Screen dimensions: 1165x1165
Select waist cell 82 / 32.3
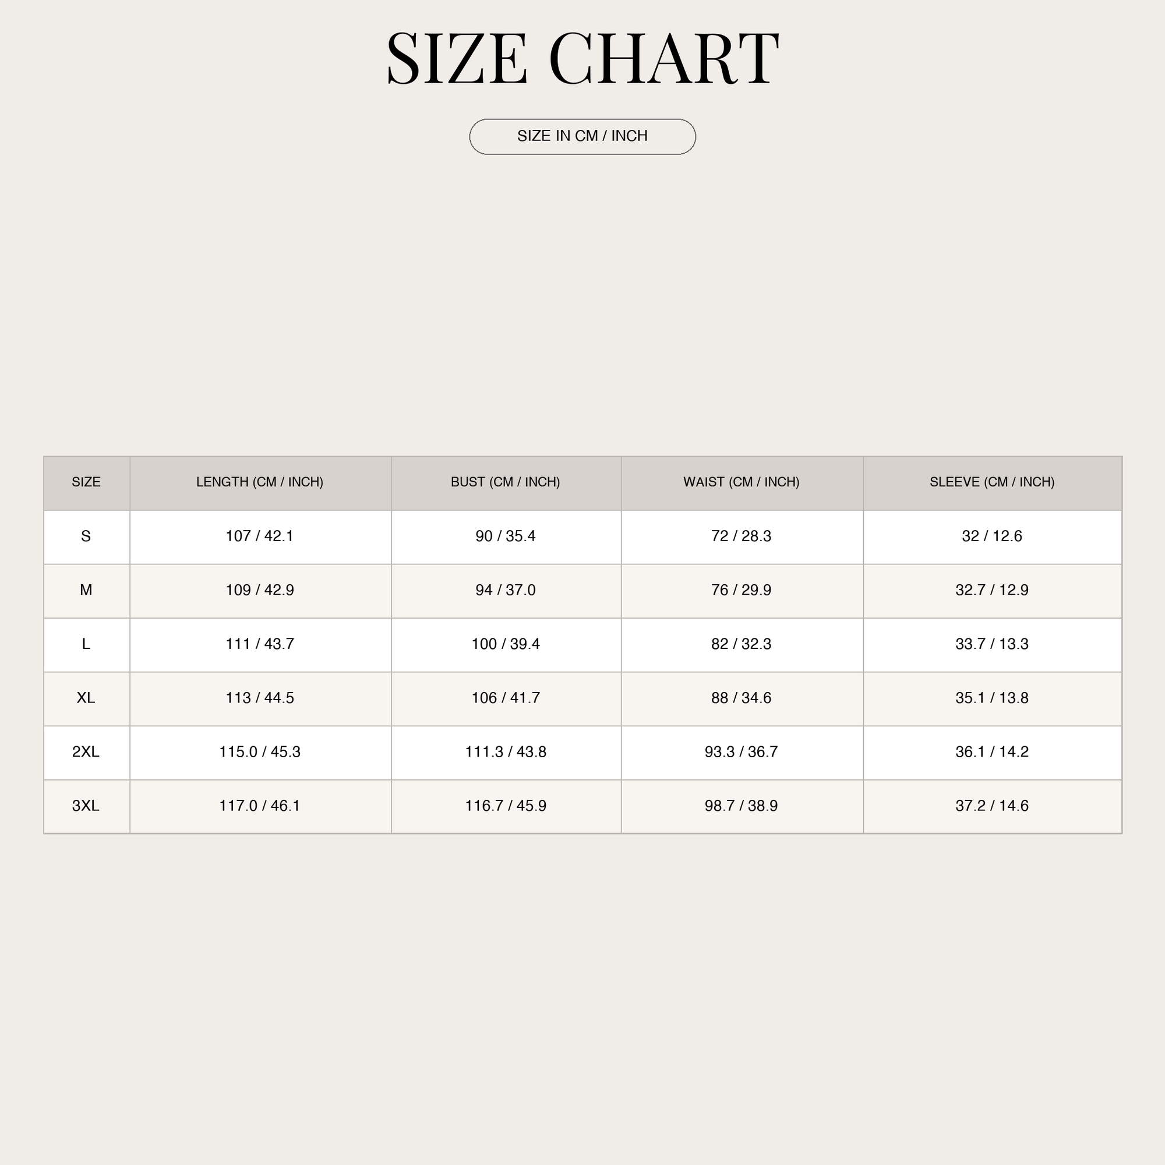click(742, 645)
